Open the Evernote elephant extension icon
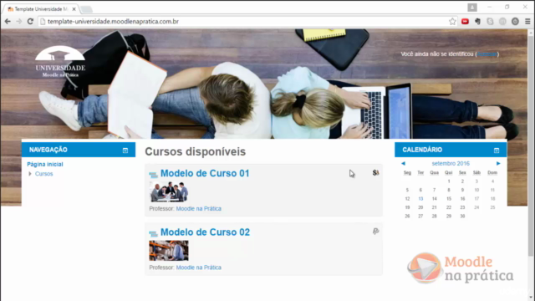This screenshot has width=535, height=301. pyautogui.click(x=477, y=22)
